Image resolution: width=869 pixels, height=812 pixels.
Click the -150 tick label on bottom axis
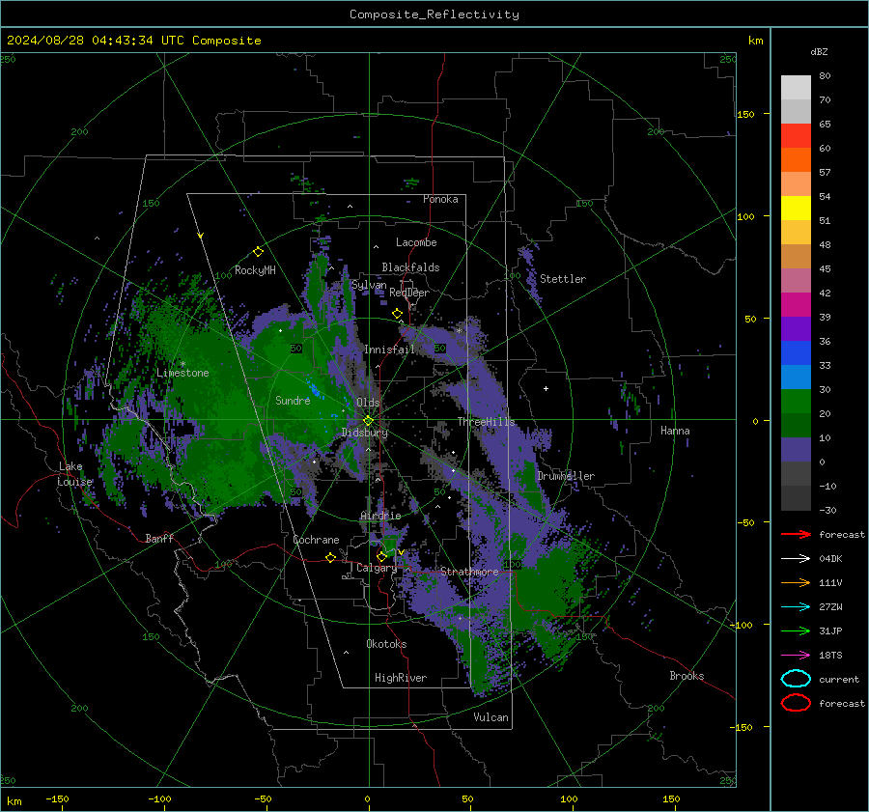[57, 799]
